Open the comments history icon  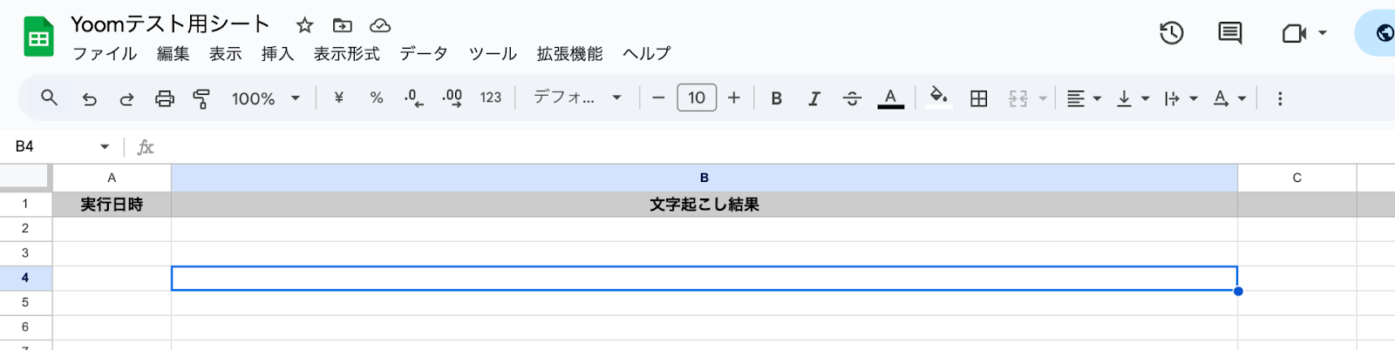1229,33
